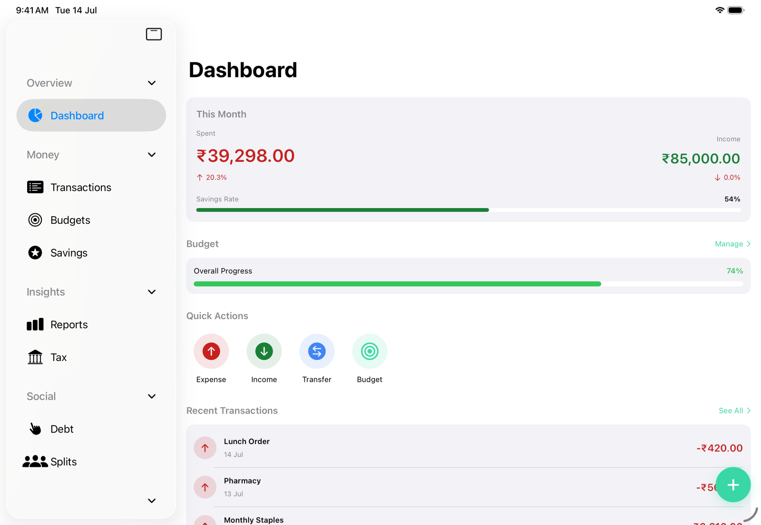761x525 pixels.
Task: Tap the Budget quick action target icon
Action: (x=370, y=351)
